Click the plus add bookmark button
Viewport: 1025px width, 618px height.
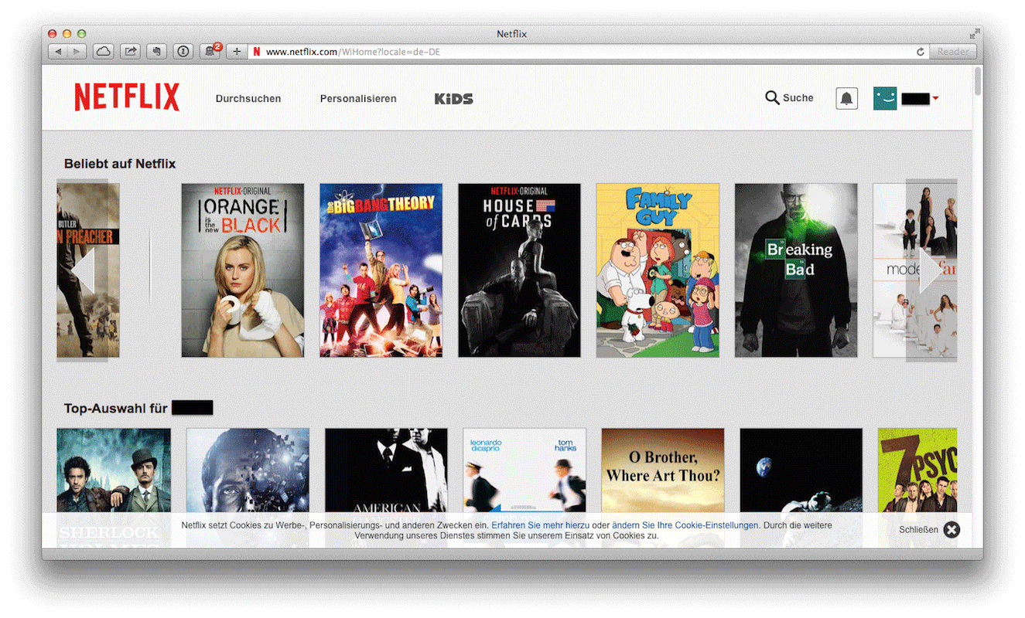236,52
